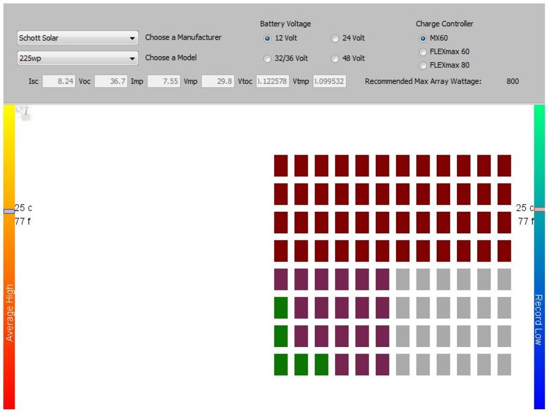Viewport: 549px width, 414px height.
Task: Click a purple module block in the array grid
Action: 321,279
